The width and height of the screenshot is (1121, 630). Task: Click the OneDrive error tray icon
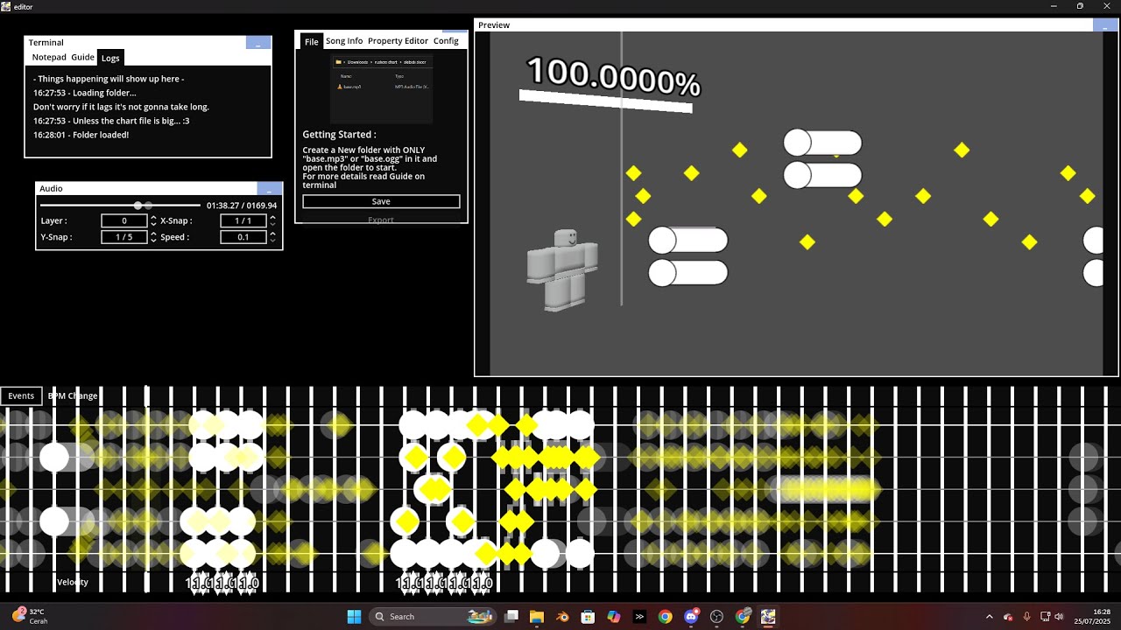tap(1008, 617)
